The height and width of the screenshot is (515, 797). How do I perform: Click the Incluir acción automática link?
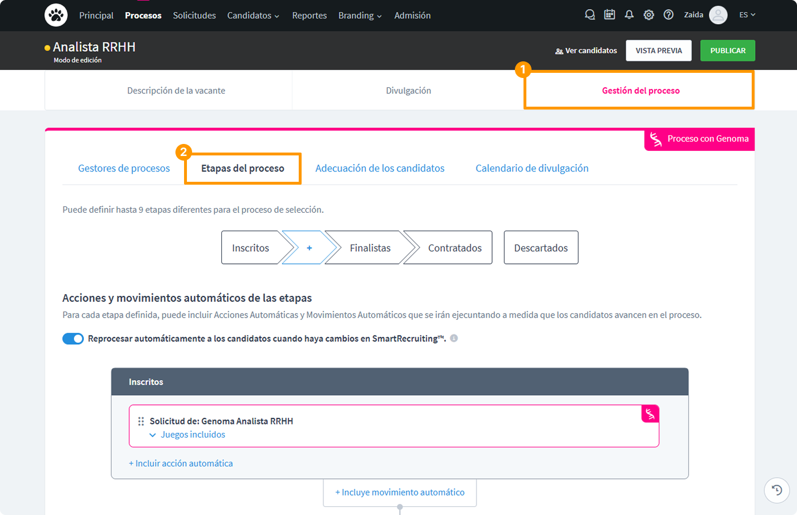181,463
